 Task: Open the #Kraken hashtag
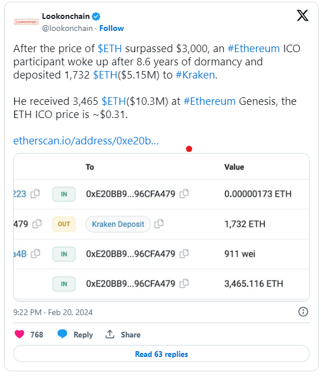point(195,75)
